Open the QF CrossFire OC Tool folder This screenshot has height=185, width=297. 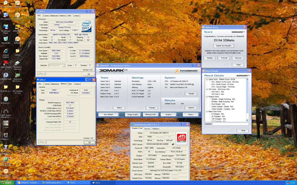pos(17,90)
